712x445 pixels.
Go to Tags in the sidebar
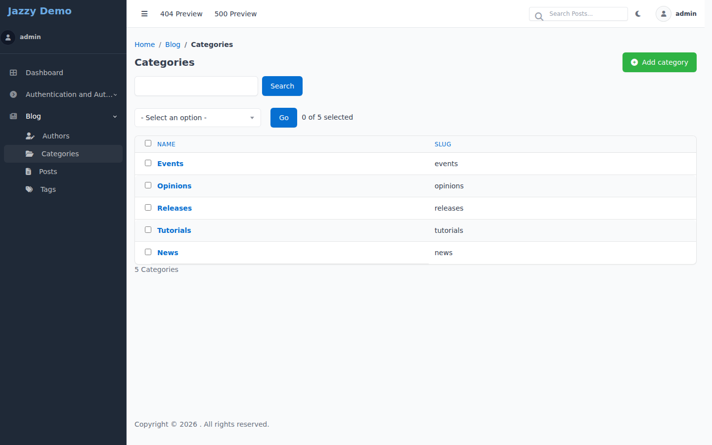click(63, 189)
